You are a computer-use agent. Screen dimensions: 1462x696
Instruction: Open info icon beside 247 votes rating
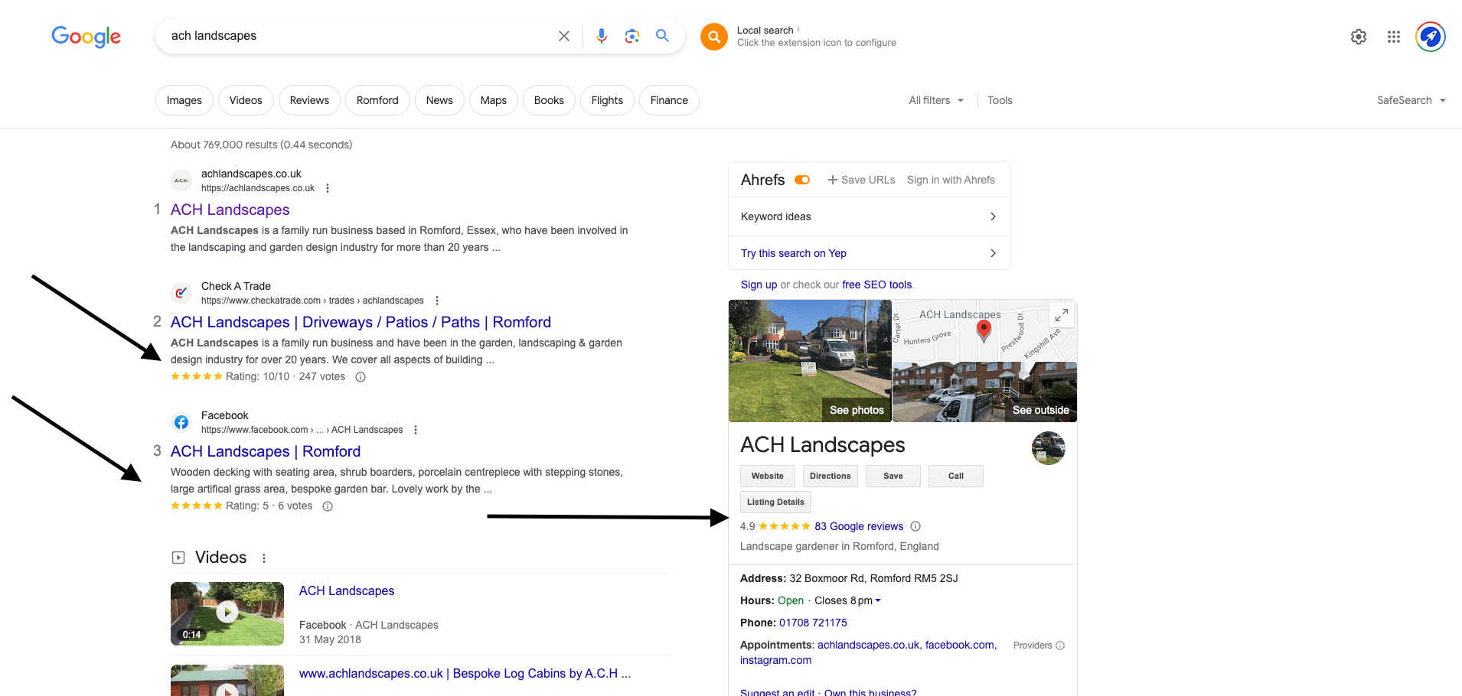click(x=361, y=377)
